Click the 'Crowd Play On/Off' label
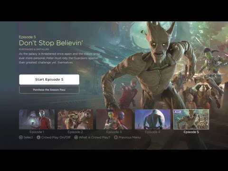Image resolution: width=228 pixels, height=171 pixels. [56, 137]
